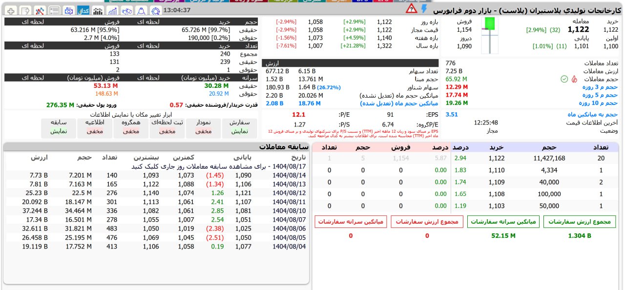This screenshot has width=625, height=290.
Task: Toggle the سفارش panel visibility
Action: tap(239, 127)
